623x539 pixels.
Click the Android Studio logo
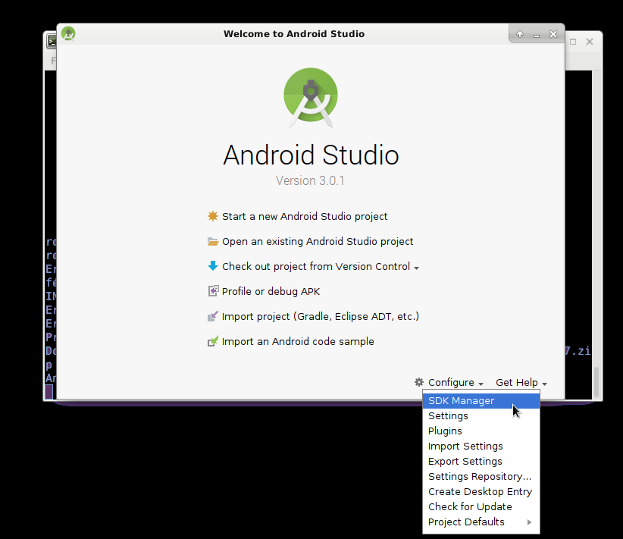pyautogui.click(x=311, y=97)
